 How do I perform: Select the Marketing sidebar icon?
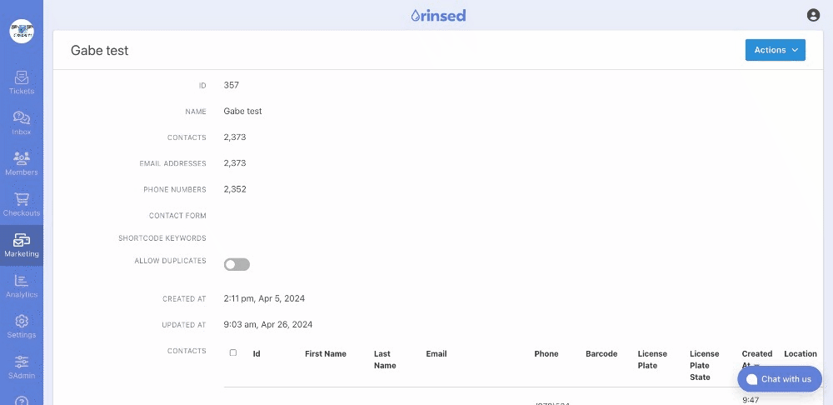tap(22, 240)
